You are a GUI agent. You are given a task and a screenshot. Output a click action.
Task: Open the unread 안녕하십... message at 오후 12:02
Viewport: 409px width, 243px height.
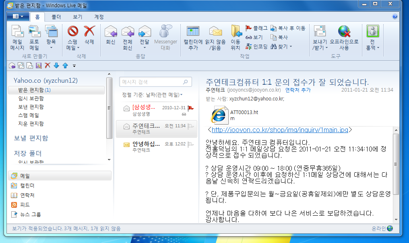coord(156,147)
